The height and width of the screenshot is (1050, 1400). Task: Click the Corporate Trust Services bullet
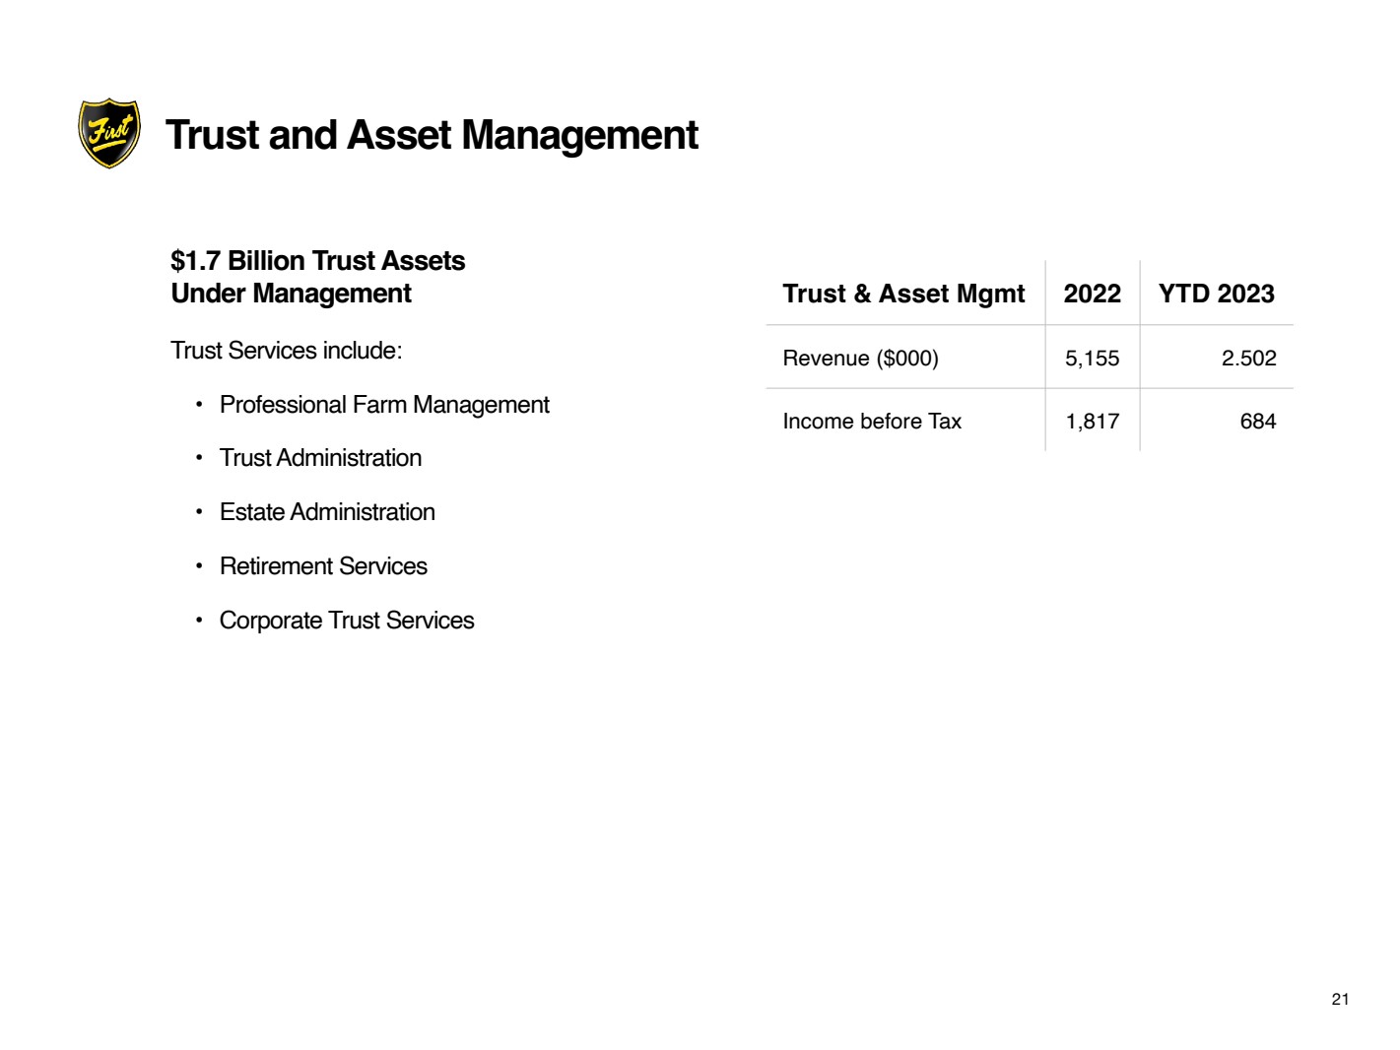click(x=347, y=621)
